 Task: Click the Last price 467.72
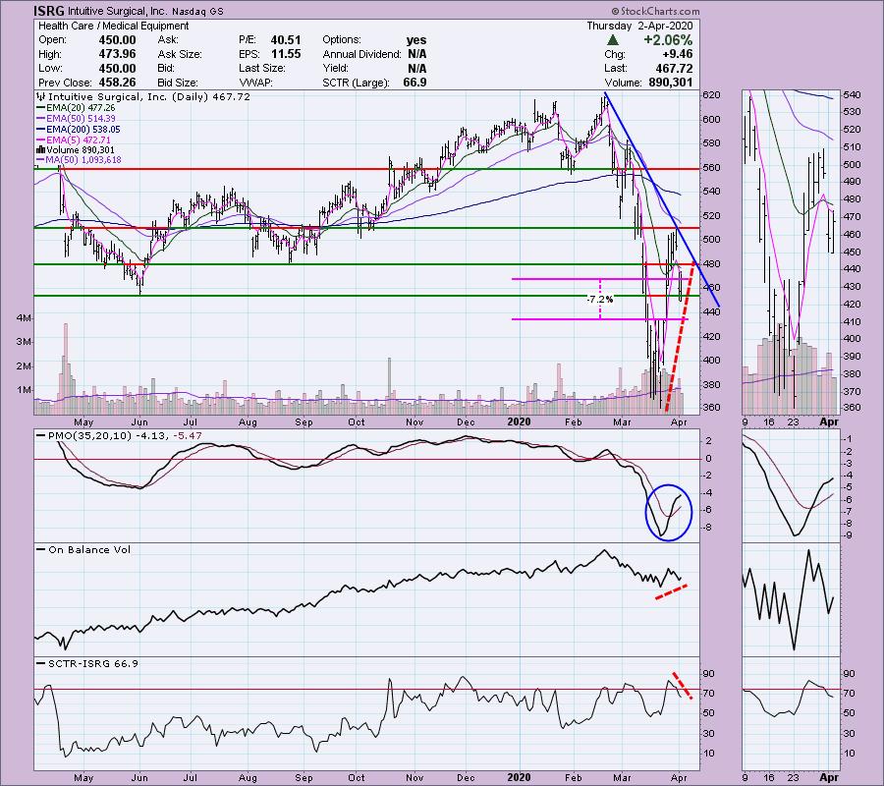point(674,68)
